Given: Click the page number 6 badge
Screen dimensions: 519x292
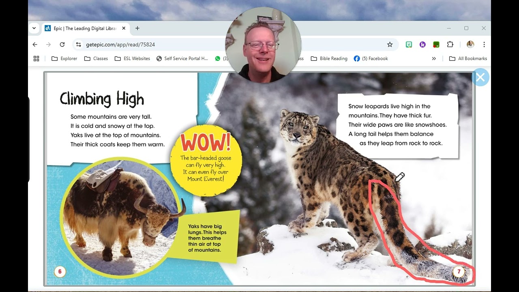Looking at the screenshot, I should (60, 272).
